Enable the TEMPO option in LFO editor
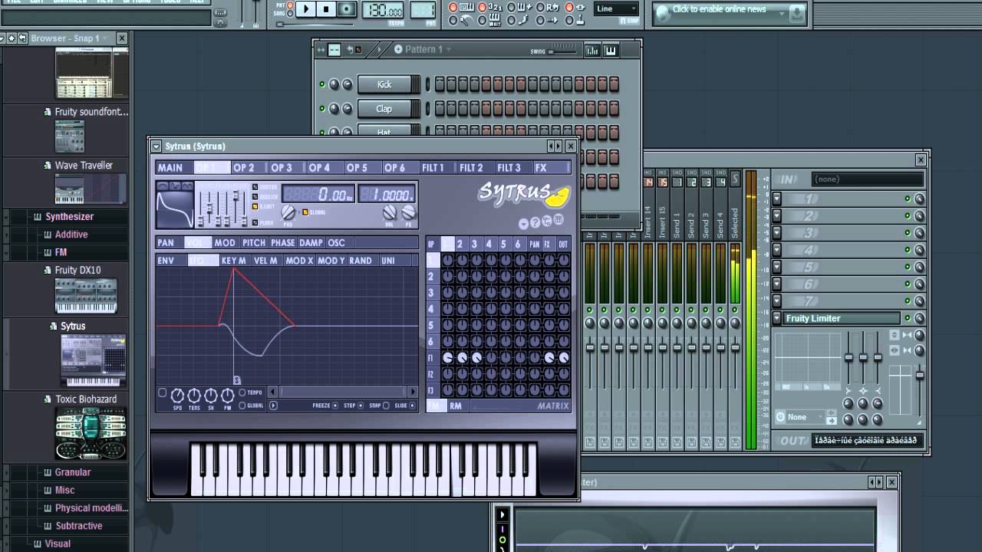This screenshot has width=982, height=552. [242, 393]
